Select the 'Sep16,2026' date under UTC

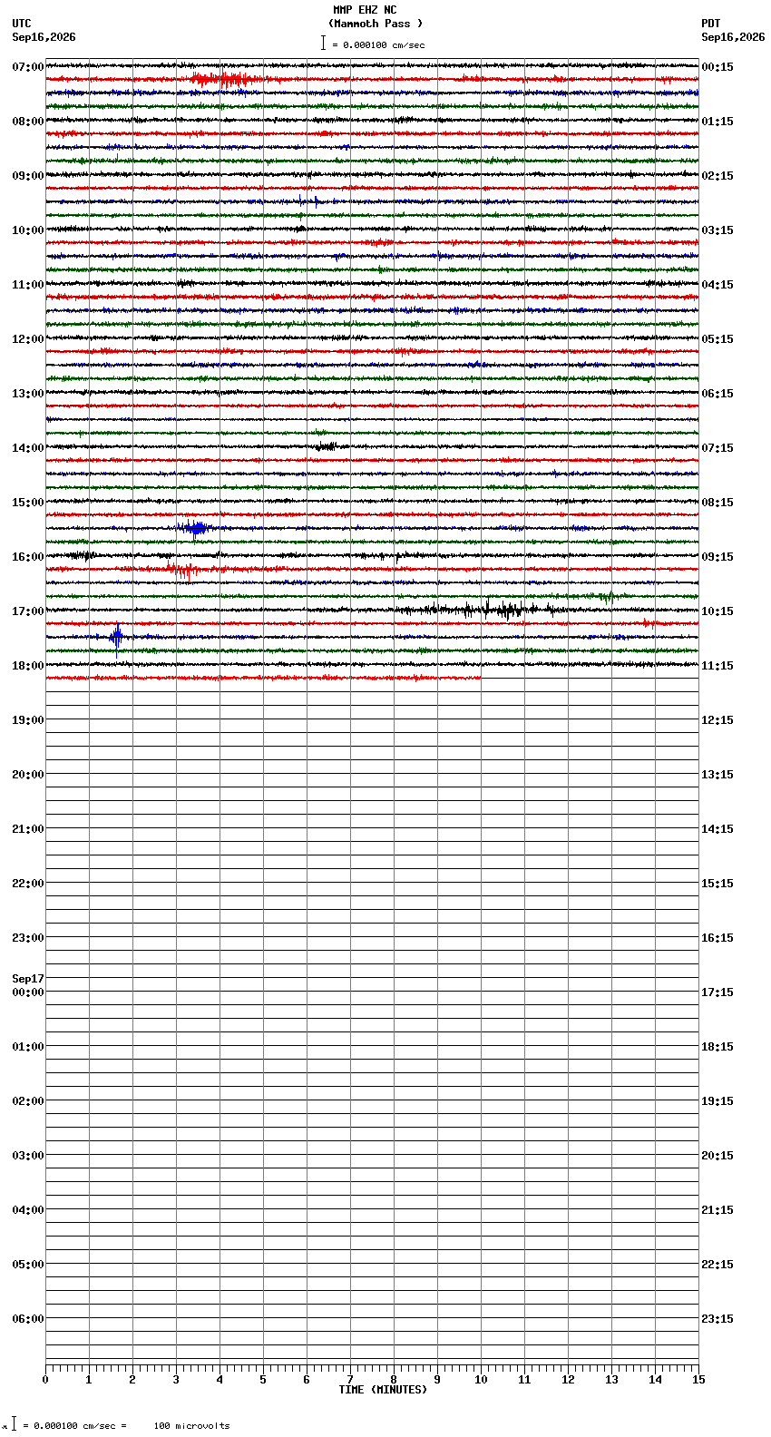tap(44, 37)
